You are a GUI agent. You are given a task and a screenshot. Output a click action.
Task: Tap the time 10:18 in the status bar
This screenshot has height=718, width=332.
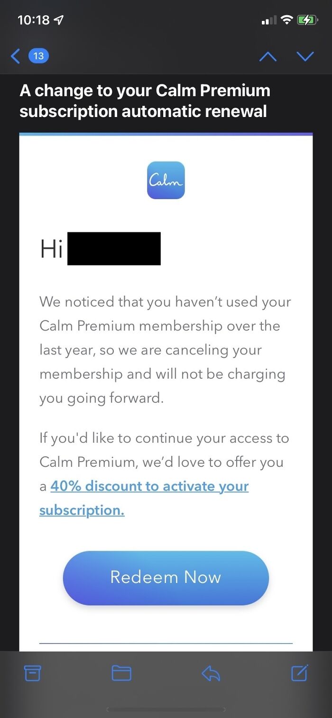(33, 20)
